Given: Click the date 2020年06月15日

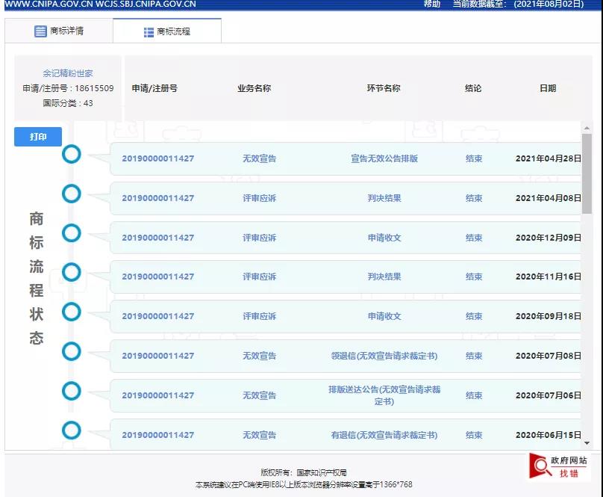Looking at the screenshot, I should tap(548, 436).
